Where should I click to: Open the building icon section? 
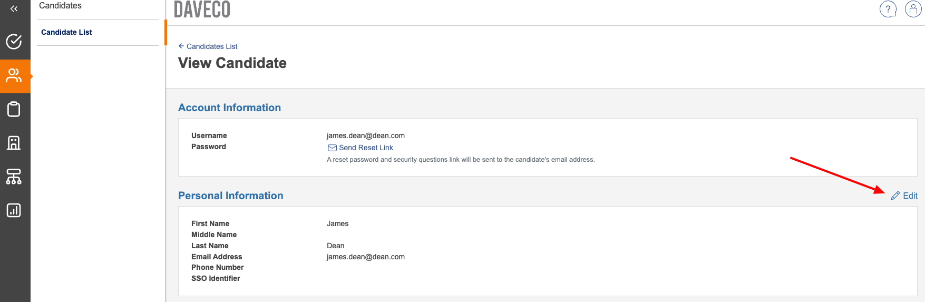(14, 143)
